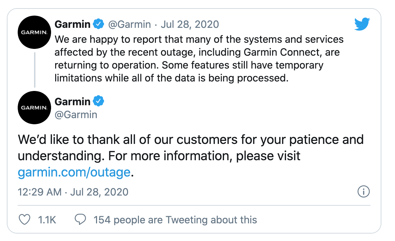Viewport: 395px width, 241px height.
Task: Click the verified badge on the first tweet
Action: [98, 24]
